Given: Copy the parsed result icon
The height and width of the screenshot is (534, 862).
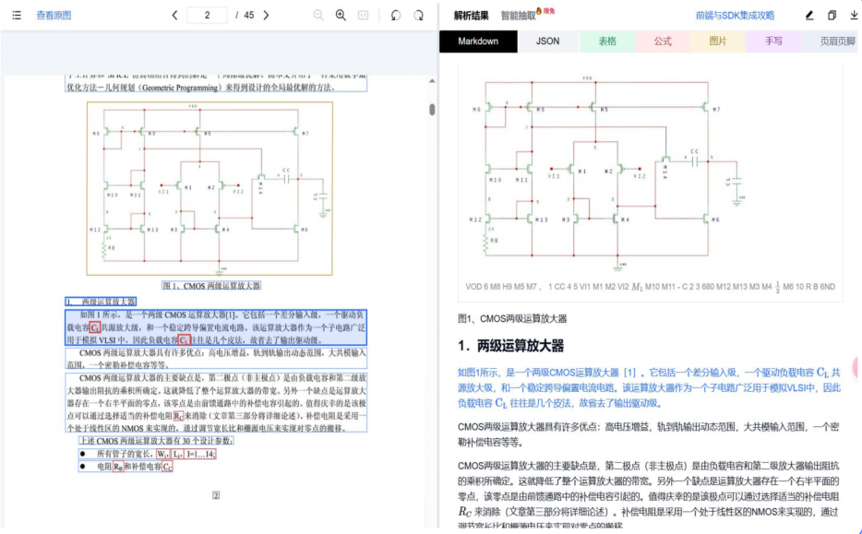Looking at the screenshot, I should (832, 16).
